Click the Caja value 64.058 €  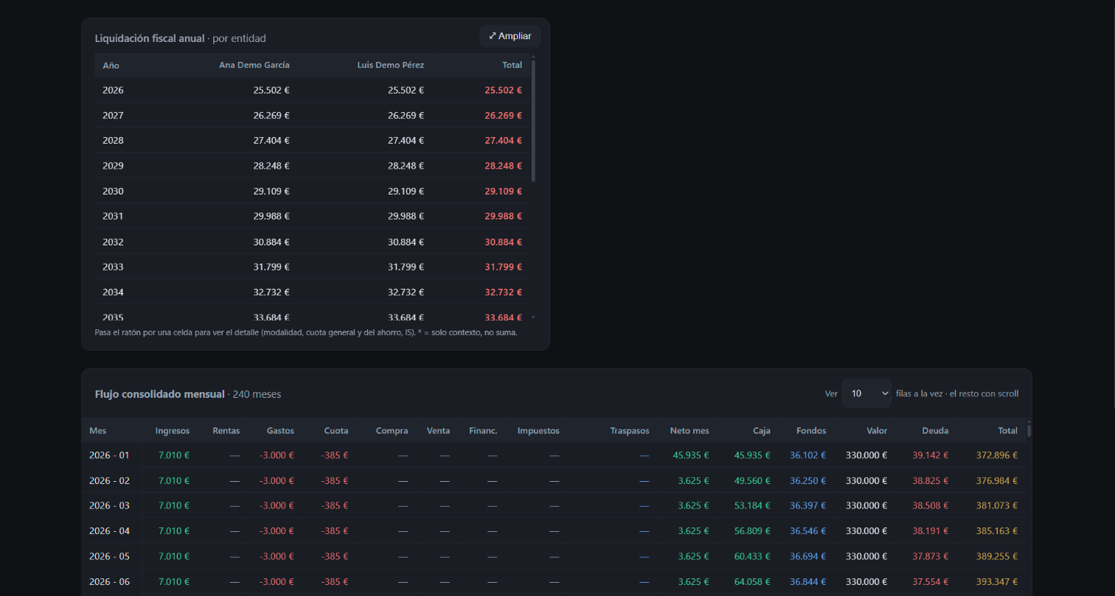[x=752, y=581]
